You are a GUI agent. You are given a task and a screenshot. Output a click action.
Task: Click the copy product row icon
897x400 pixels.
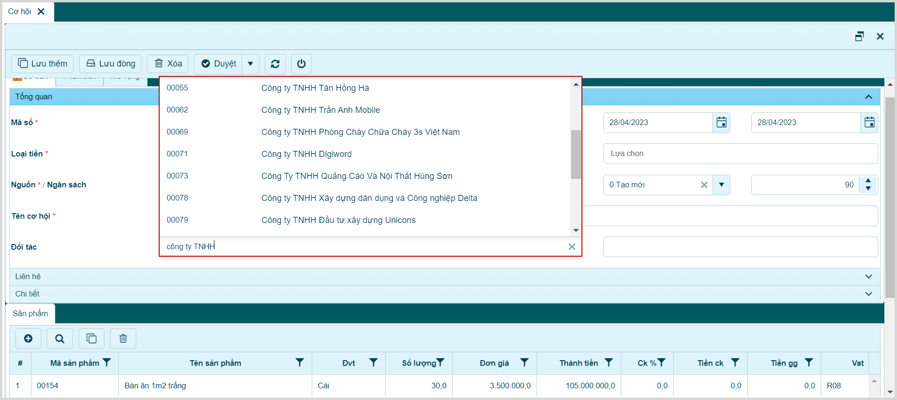pyautogui.click(x=91, y=339)
